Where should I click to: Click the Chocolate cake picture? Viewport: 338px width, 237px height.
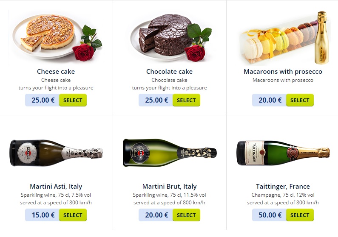pyautogui.click(x=169, y=37)
